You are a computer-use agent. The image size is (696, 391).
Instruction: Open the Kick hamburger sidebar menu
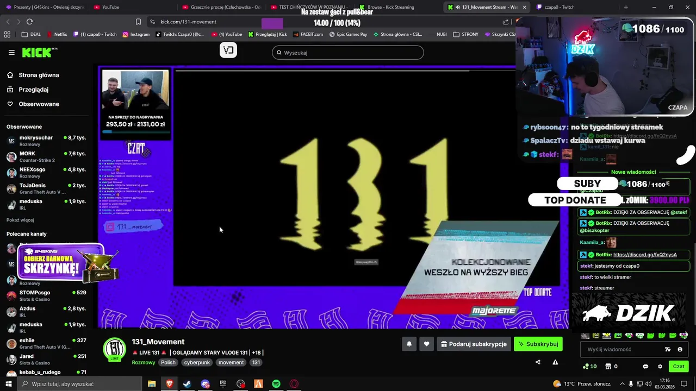(x=11, y=53)
